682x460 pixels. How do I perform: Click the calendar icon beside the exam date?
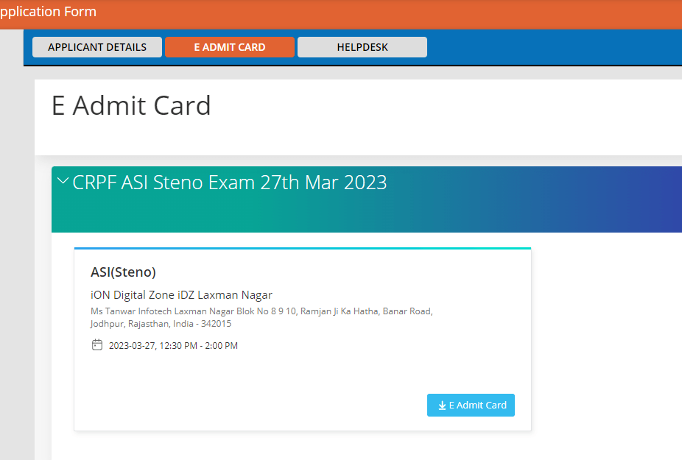(x=97, y=344)
